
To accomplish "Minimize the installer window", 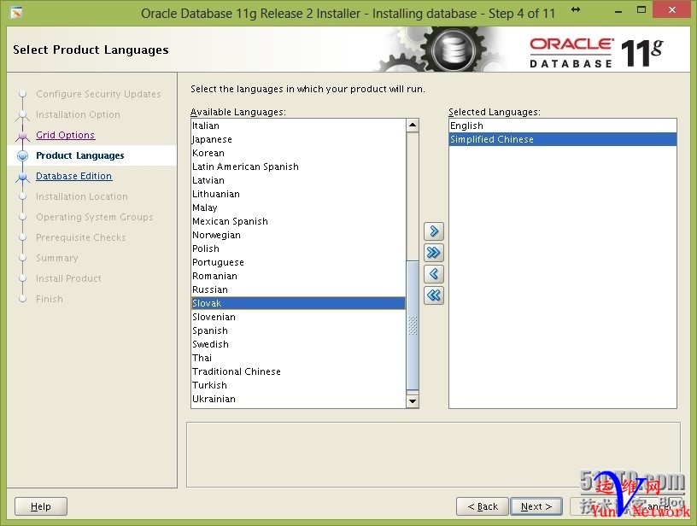I will pyautogui.click(x=618, y=12).
